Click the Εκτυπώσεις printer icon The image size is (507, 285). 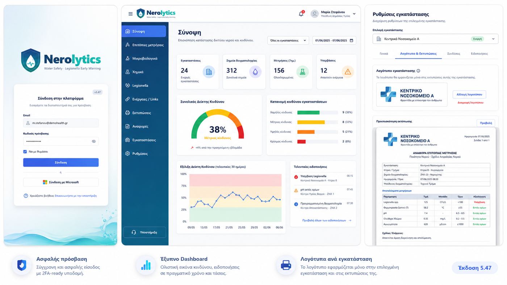(x=127, y=113)
